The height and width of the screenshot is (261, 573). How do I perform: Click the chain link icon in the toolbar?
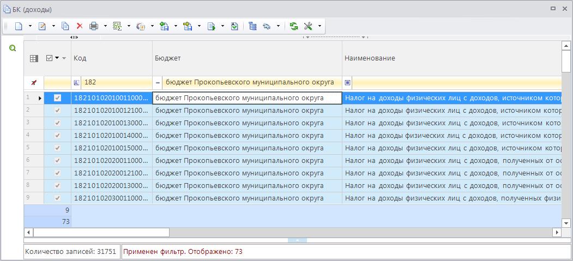267,26
